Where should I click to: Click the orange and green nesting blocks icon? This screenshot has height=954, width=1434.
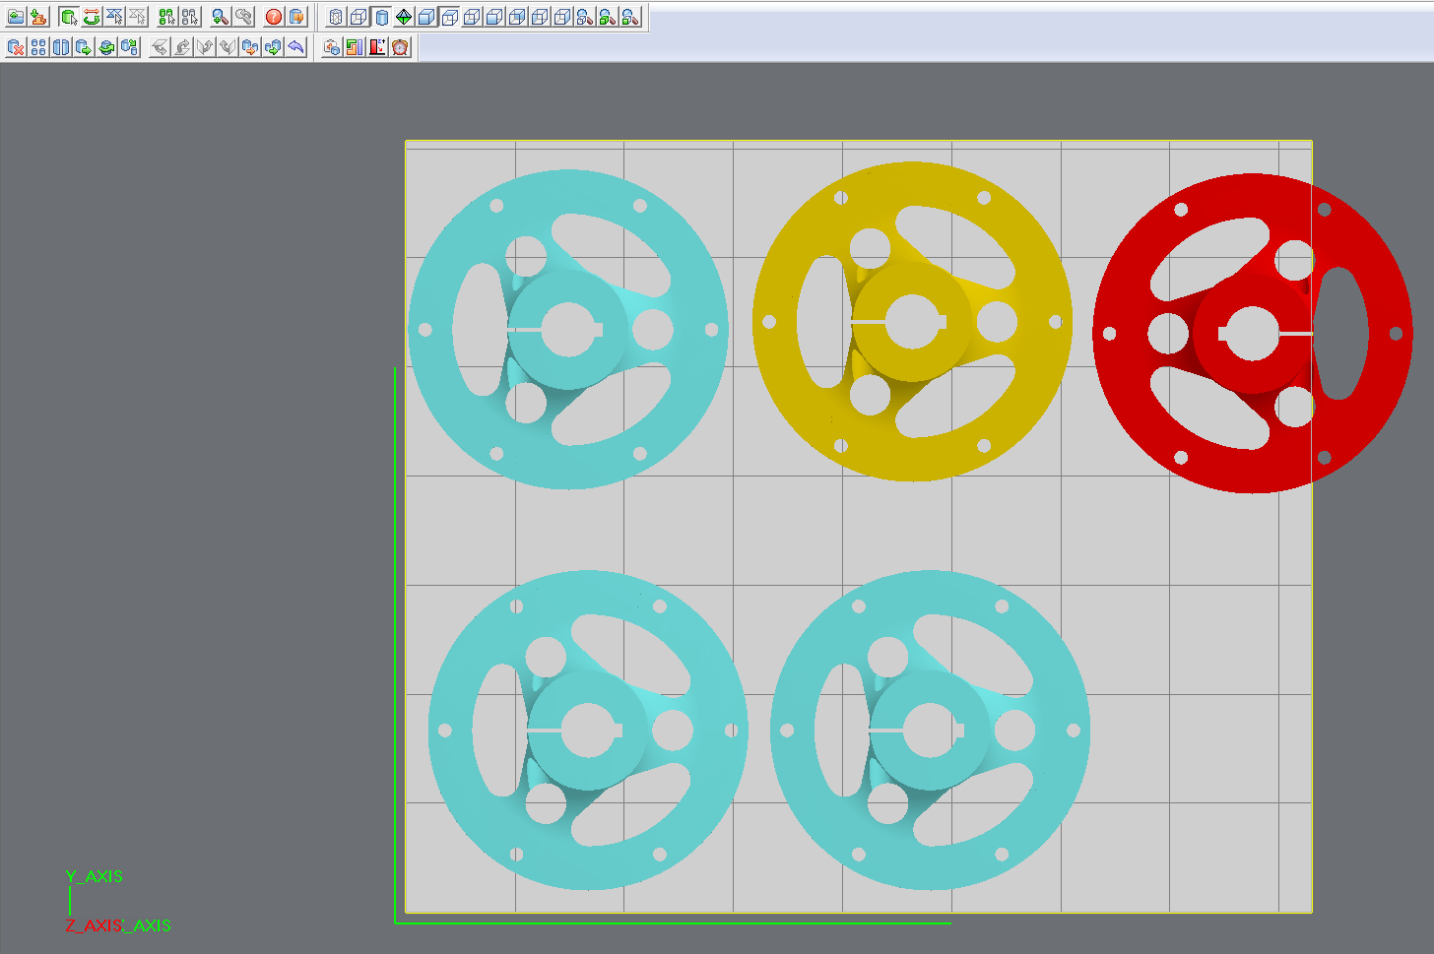(x=355, y=46)
